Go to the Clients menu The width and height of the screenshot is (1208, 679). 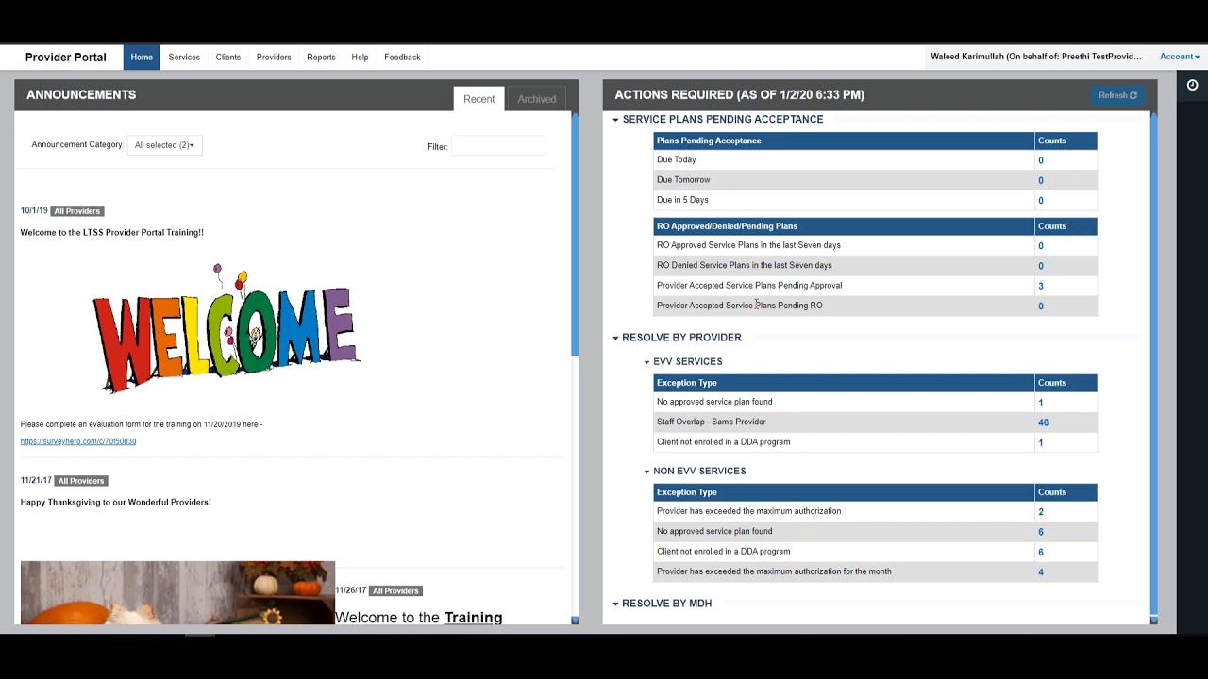coord(228,58)
